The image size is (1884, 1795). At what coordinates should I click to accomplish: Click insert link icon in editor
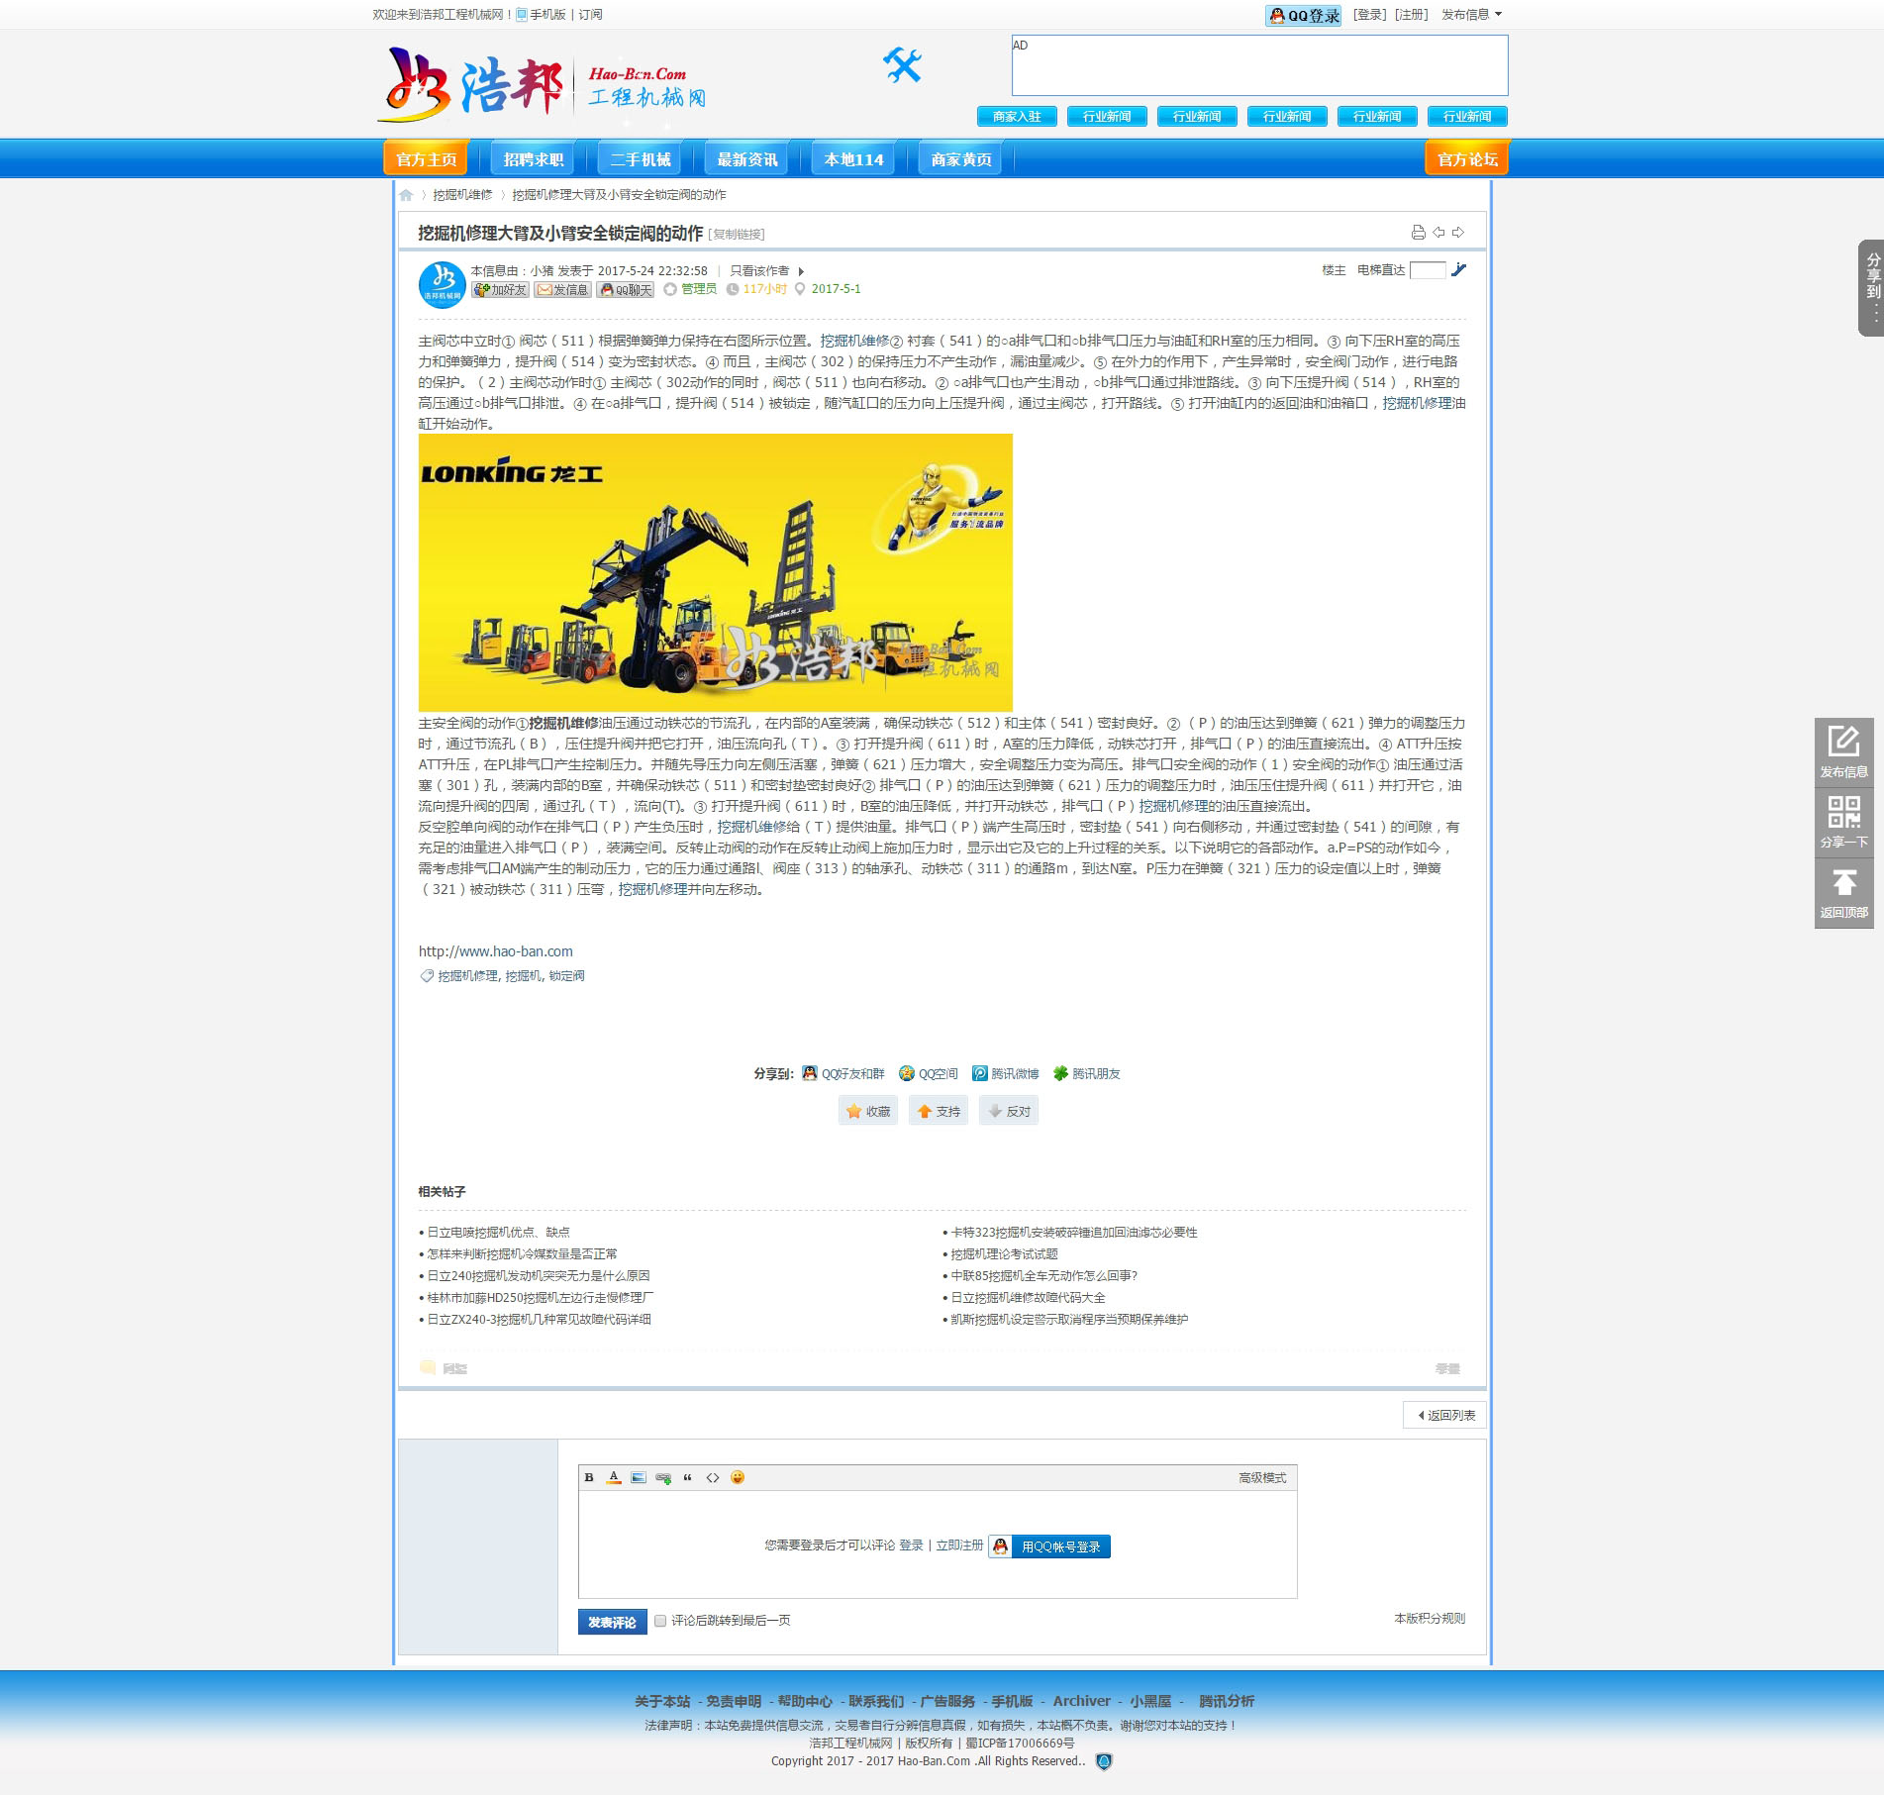pyautogui.click(x=663, y=1478)
